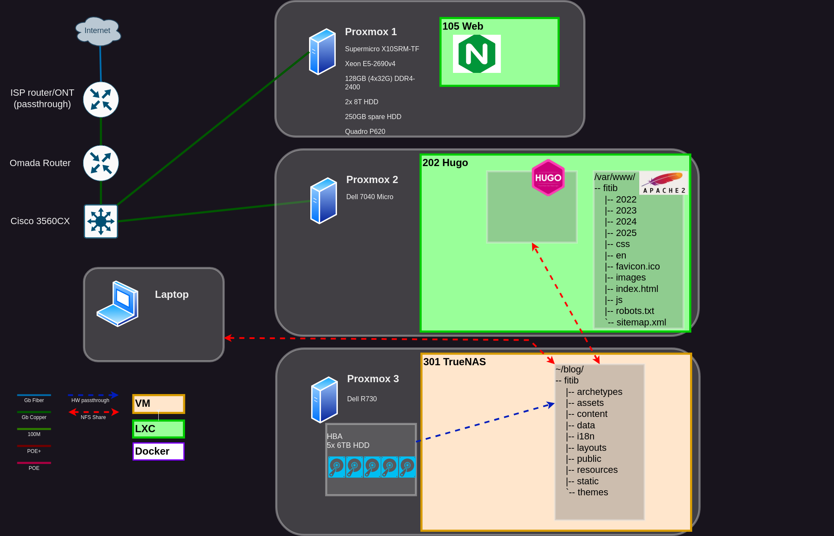Select the middle (third) HDD icon in HBA
Image resolution: width=834 pixels, height=536 pixels.
pos(372,467)
